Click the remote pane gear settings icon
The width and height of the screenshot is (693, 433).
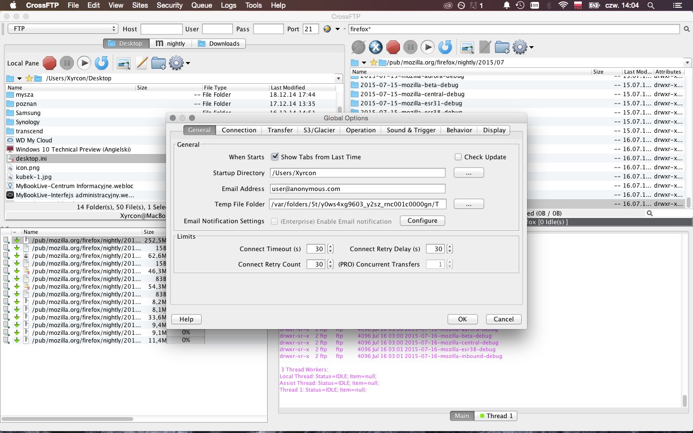click(x=520, y=47)
